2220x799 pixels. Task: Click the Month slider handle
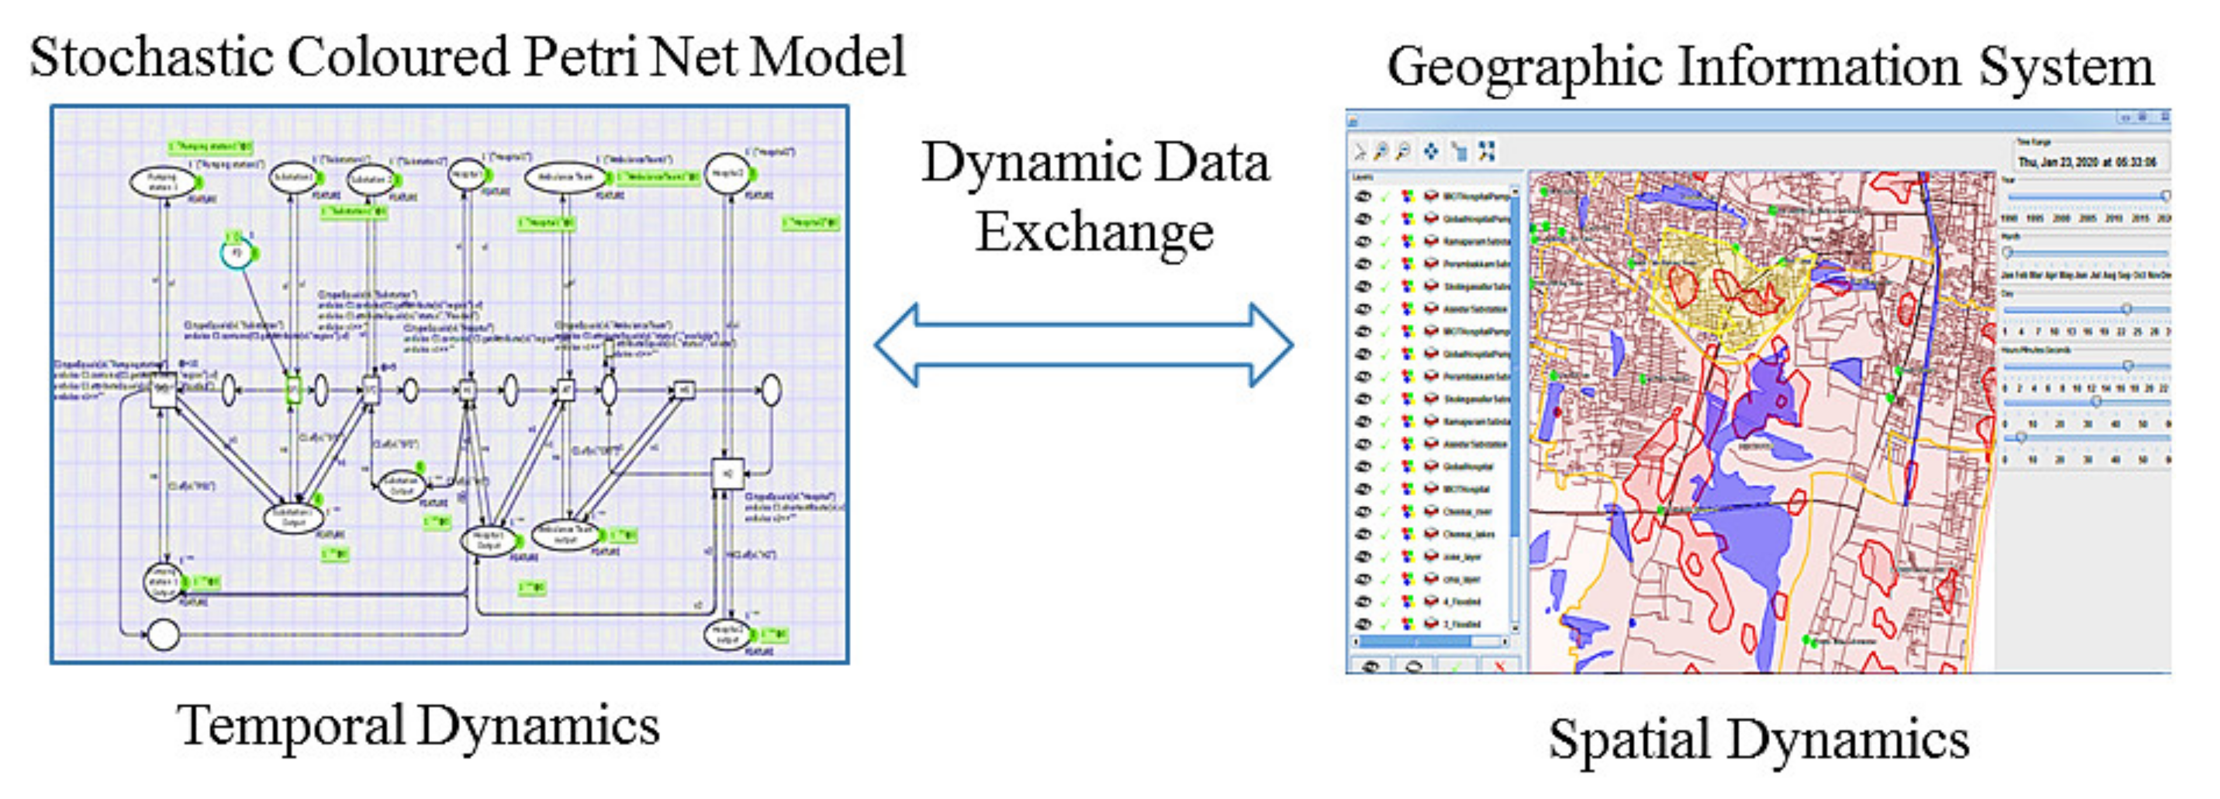2008,252
